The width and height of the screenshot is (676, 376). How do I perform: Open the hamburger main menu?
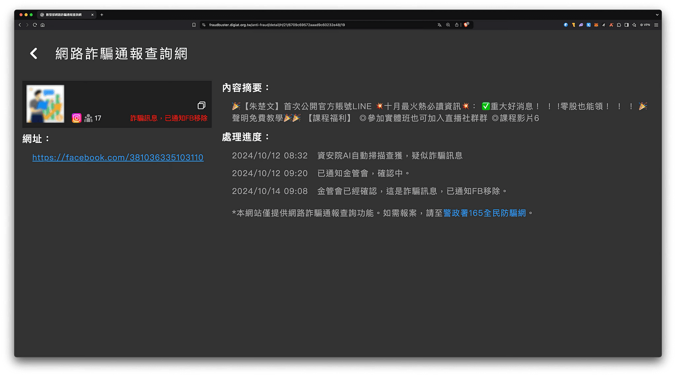point(656,25)
